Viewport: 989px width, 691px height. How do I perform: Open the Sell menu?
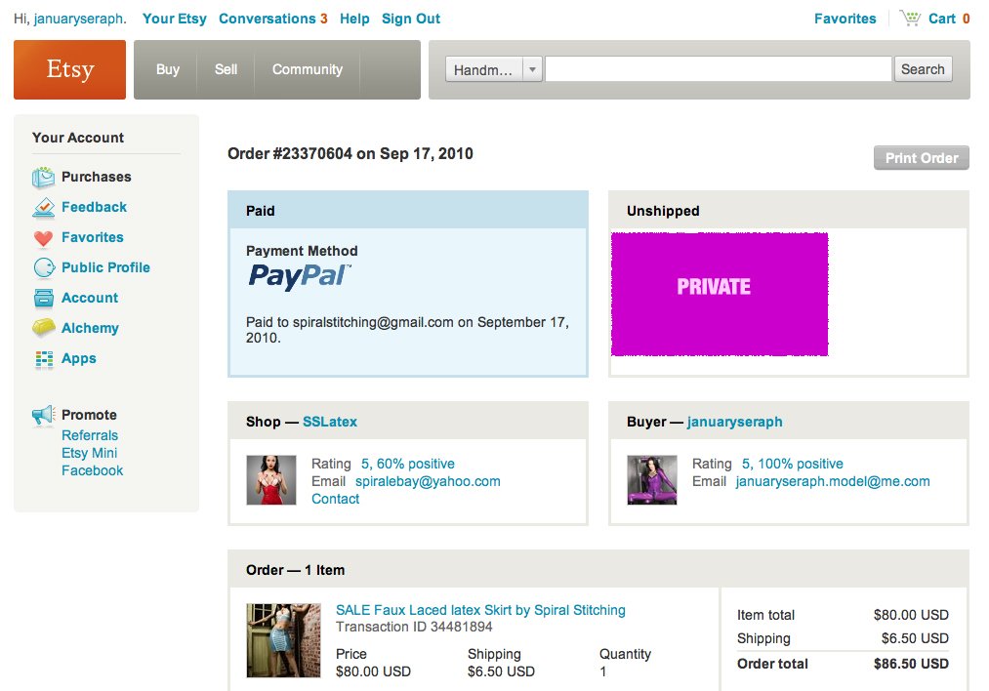226,69
